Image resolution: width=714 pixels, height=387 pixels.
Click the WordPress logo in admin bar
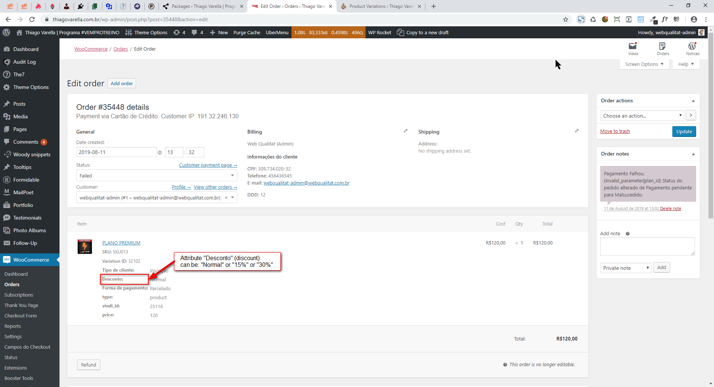6,32
